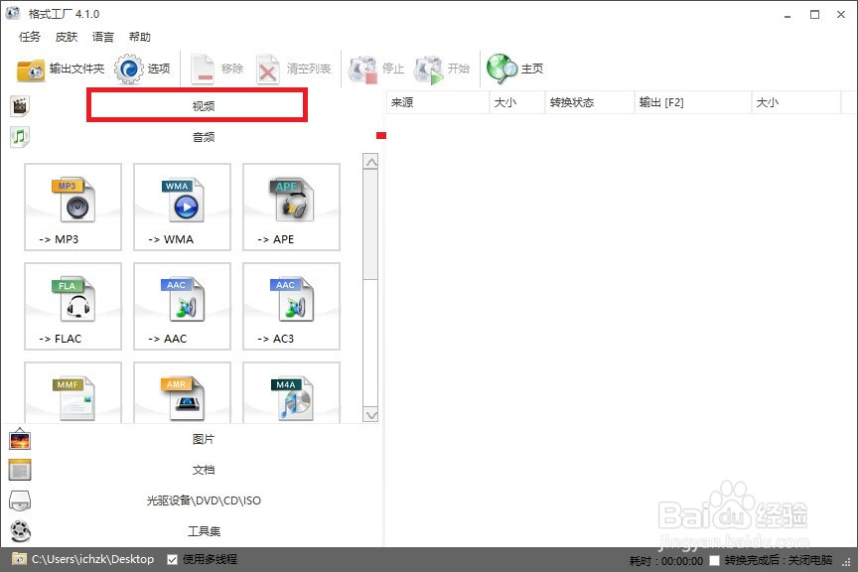Click format list scroll down arrow
The width and height of the screenshot is (858, 572).
click(x=371, y=415)
